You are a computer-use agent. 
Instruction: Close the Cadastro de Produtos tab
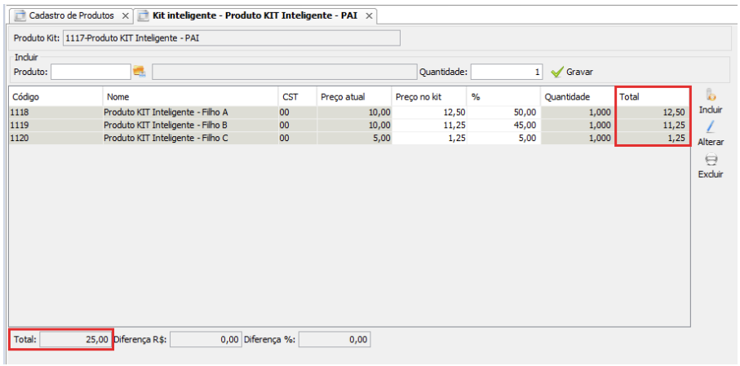125,16
